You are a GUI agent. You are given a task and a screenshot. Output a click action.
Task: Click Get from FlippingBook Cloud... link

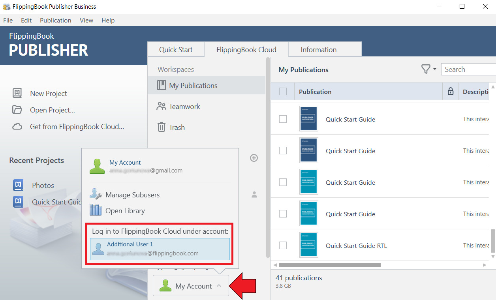point(77,126)
